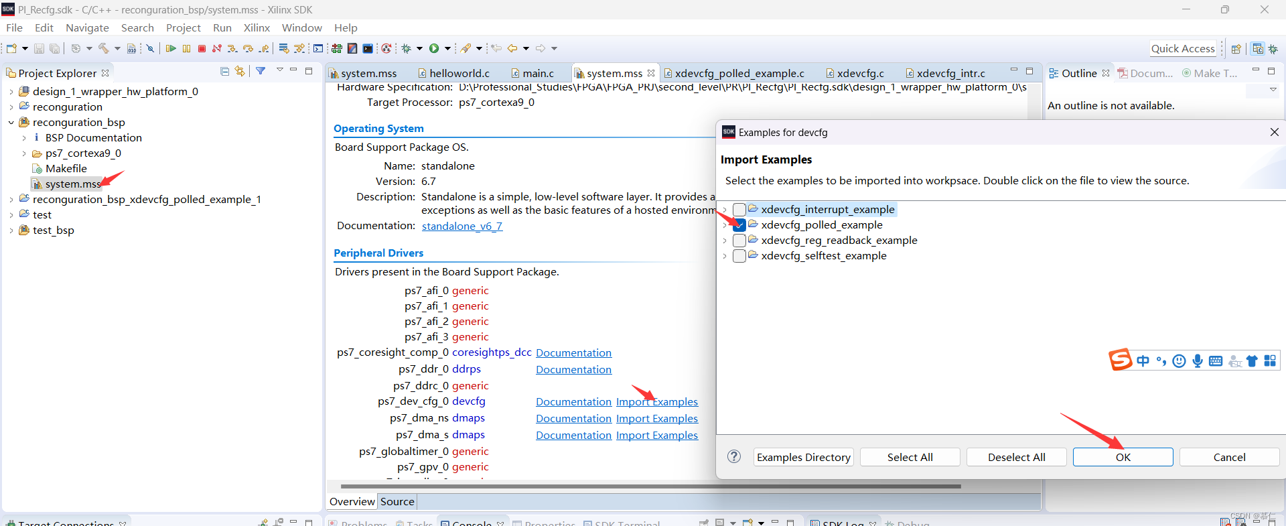Click the New file toolbar icon
The image size is (1286, 526).
tap(11, 48)
